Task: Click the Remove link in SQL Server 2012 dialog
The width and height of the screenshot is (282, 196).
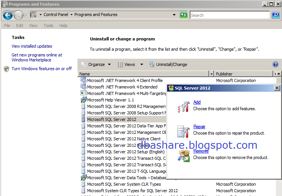Action: point(201,151)
